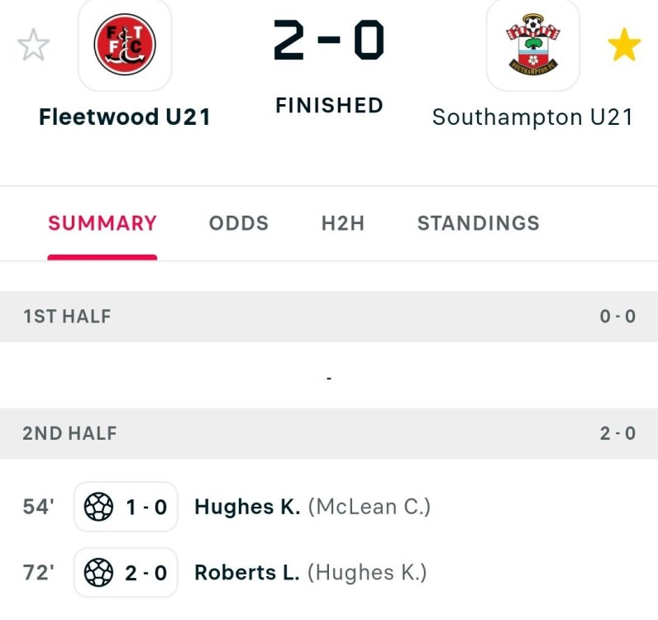
Task: Click the 1st Half section header
Action: pyautogui.click(x=67, y=316)
